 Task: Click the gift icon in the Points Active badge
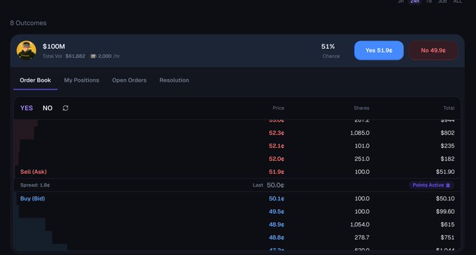point(448,185)
